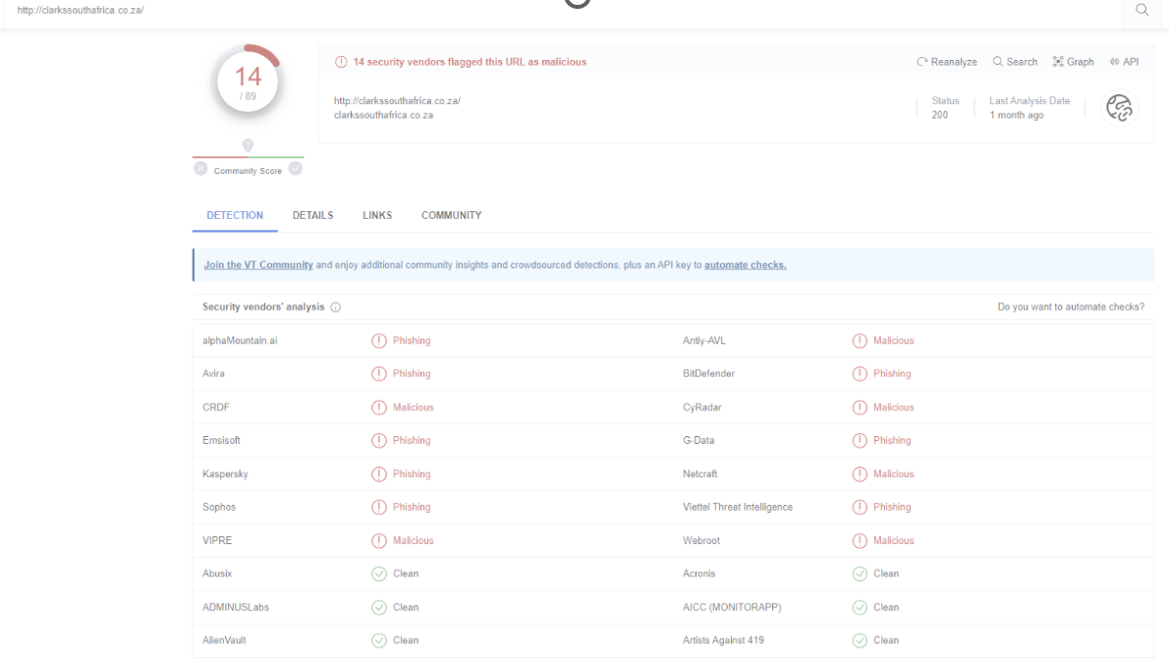
Task: Click the URL text http://clarkssouthafrica.co.za/ in summary
Action: tap(398, 101)
